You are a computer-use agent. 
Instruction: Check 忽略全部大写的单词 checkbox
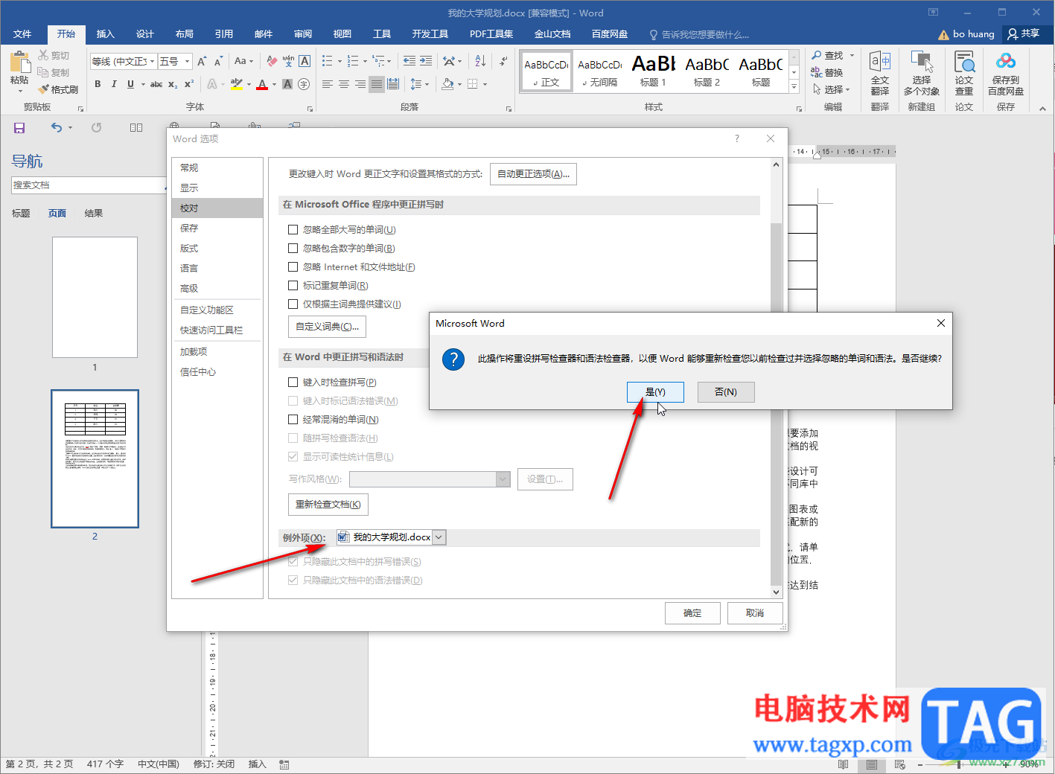click(x=293, y=230)
